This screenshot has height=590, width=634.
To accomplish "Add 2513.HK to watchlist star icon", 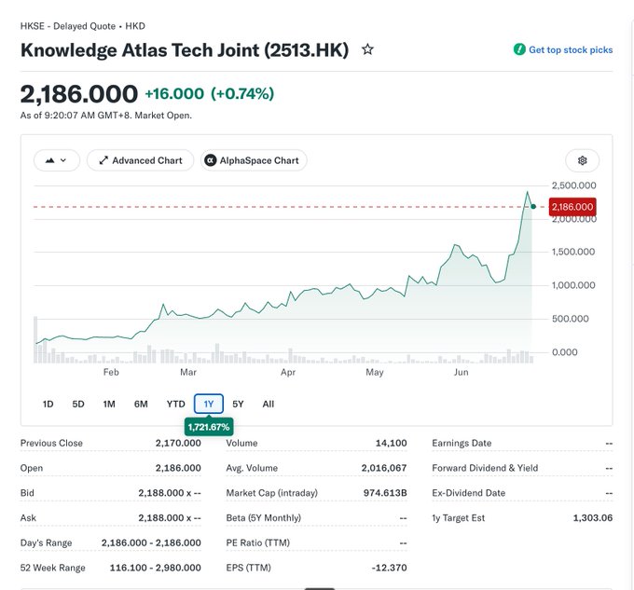I will tap(367, 49).
